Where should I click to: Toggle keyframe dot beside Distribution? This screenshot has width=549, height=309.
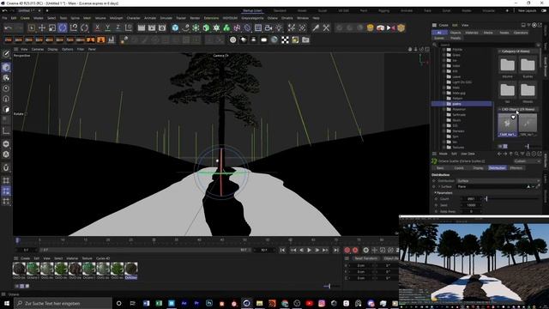click(x=434, y=181)
